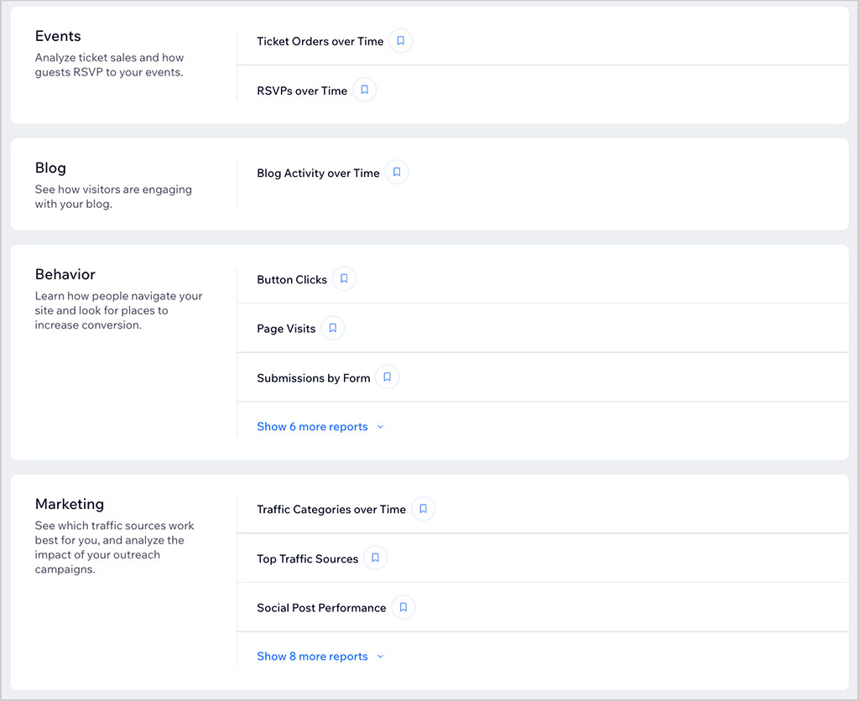Open the Top Traffic Sources report
The image size is (859, 701).
[x=307, y=558]
